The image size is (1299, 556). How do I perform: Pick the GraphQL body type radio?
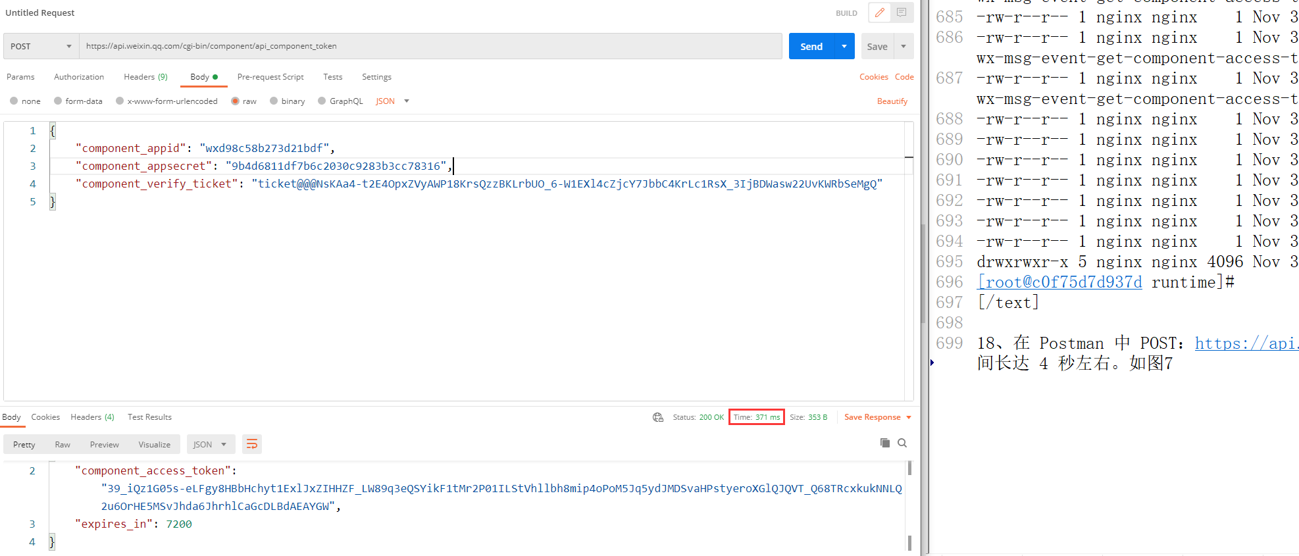(x=322, y=101)
